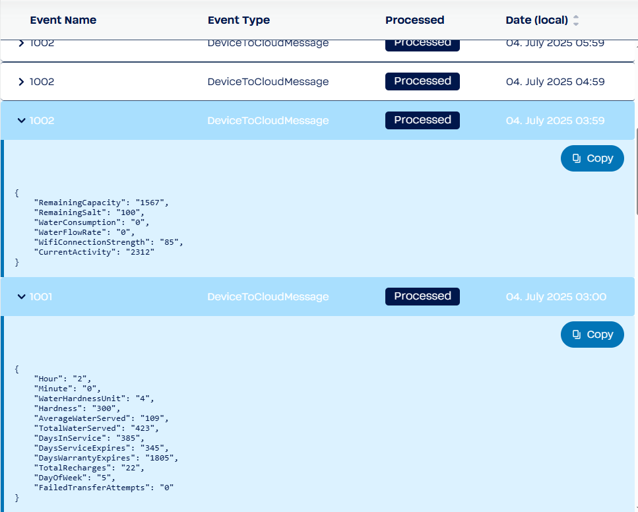Click the "WaterConsumption": "0" line

pyautogui.click(x=92, y=222)
